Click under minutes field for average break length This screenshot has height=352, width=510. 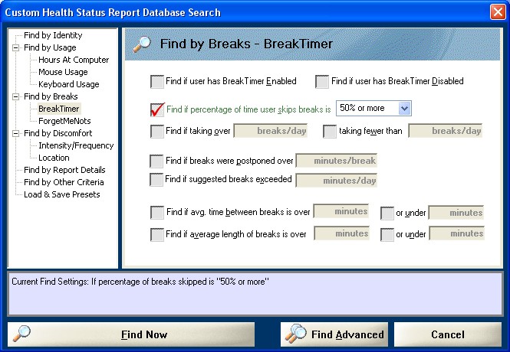point(456,233)
